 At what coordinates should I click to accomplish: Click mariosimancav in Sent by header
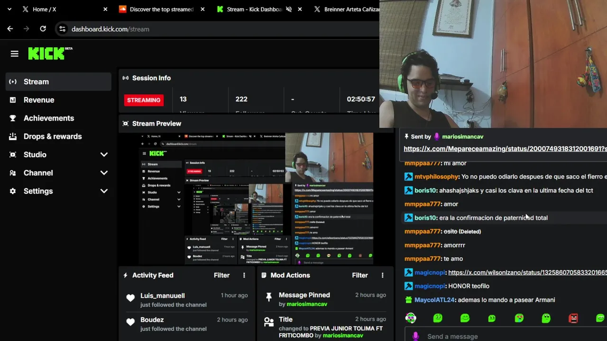(462, 136)
